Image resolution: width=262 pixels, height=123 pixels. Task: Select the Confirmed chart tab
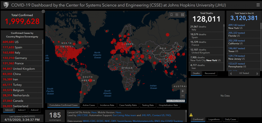(x=198, y=119)
